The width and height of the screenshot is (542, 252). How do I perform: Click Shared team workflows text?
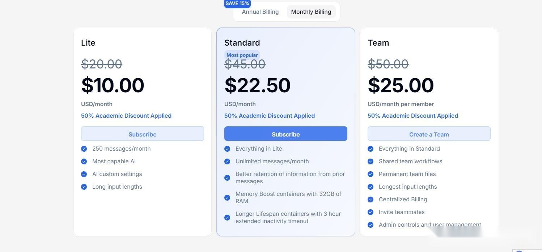411,161
